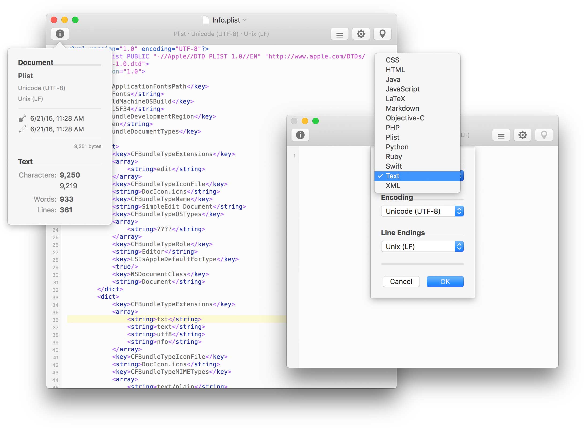
Task: Click the Cancel button in dialog
Action: coord(401,281)
